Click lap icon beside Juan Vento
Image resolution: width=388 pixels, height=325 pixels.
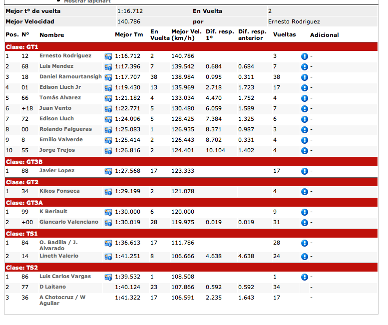point(108,109)
